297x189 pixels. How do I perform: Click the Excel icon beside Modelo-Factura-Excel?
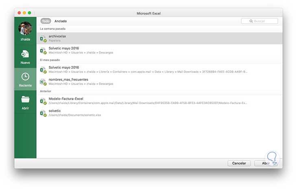[x=43, y=101]
